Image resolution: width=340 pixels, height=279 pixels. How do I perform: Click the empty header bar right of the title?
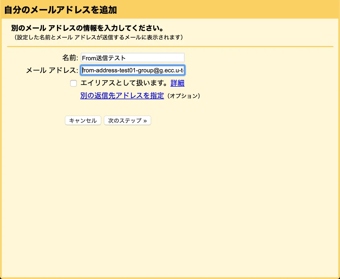[x=228, y=10]
